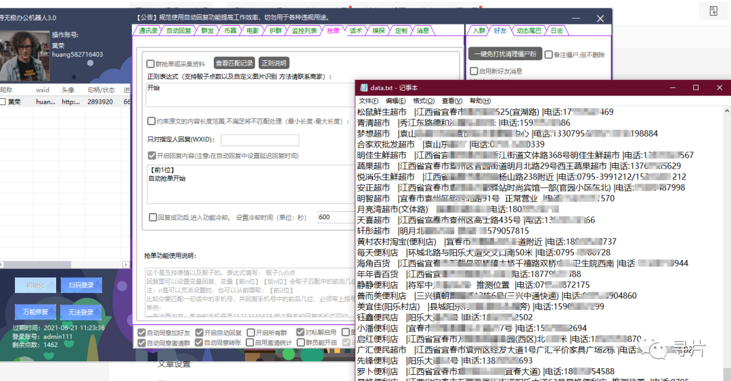
Task: Toggle 开启自动回复 checkbox
Action: 200,332
